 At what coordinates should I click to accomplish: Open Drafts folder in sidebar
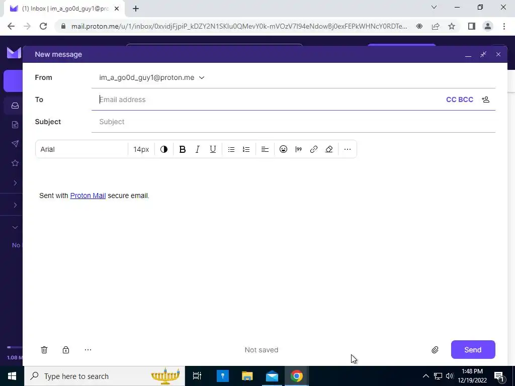coord(15,125)
